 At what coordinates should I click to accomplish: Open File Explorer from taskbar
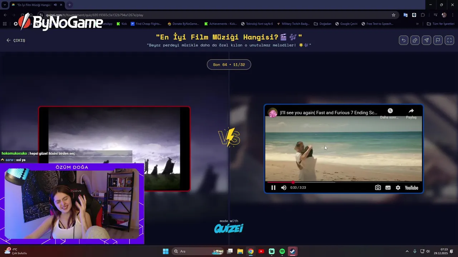(x=240, y=251)
